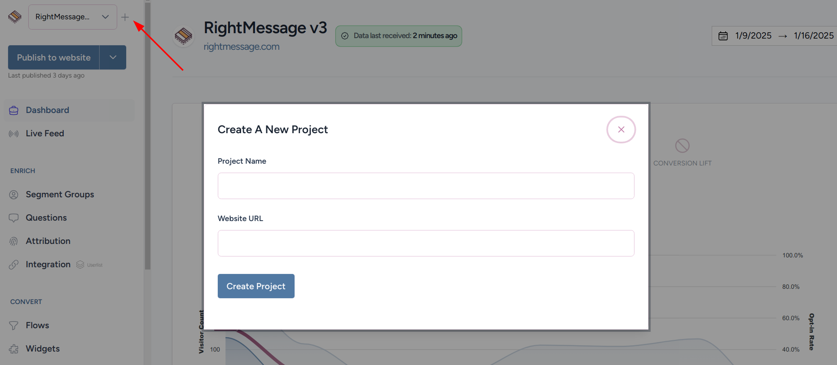Focus the Project Name input field

[x=426, y=186]
